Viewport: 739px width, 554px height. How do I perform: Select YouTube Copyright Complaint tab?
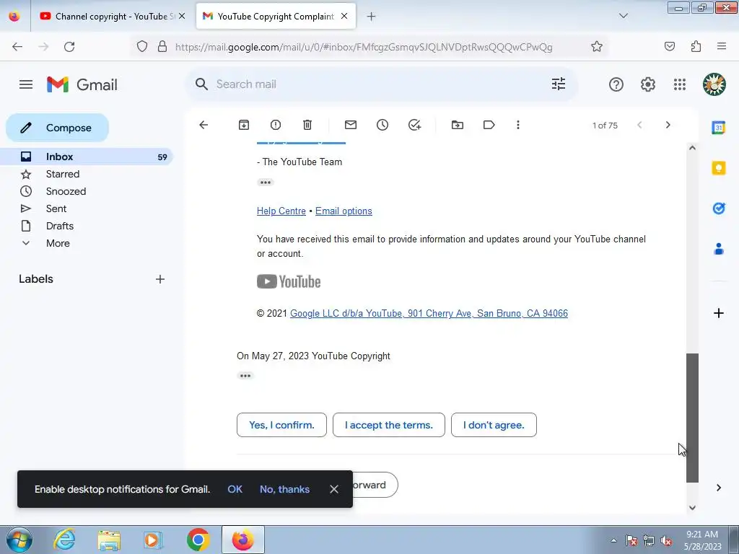276,16
